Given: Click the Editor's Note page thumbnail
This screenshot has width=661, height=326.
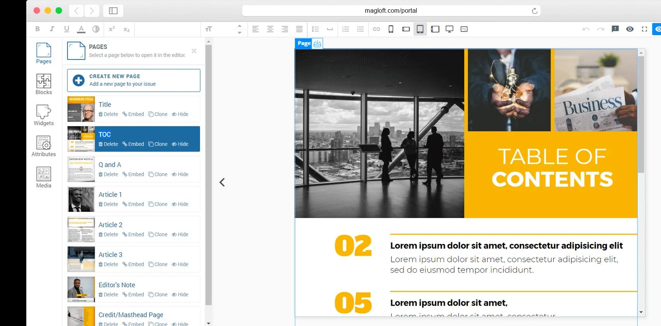Looking at the screenshot, I should coord(81,289).
